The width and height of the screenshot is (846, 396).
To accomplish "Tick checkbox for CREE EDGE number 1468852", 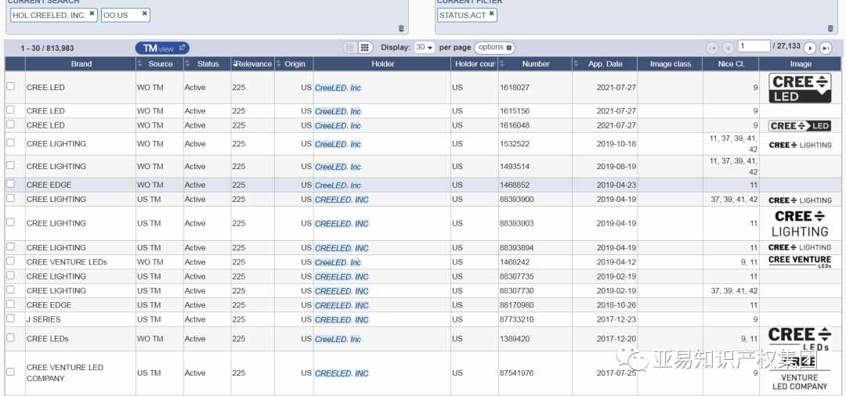I will [x=10, y=184].
